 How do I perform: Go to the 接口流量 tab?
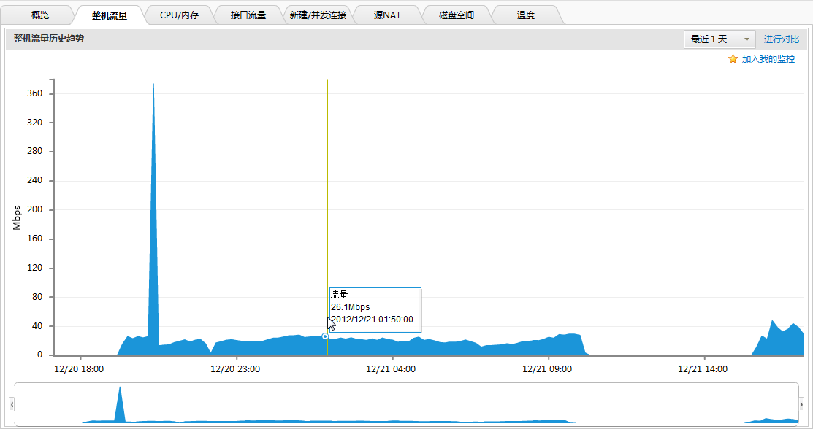point(248,15)
